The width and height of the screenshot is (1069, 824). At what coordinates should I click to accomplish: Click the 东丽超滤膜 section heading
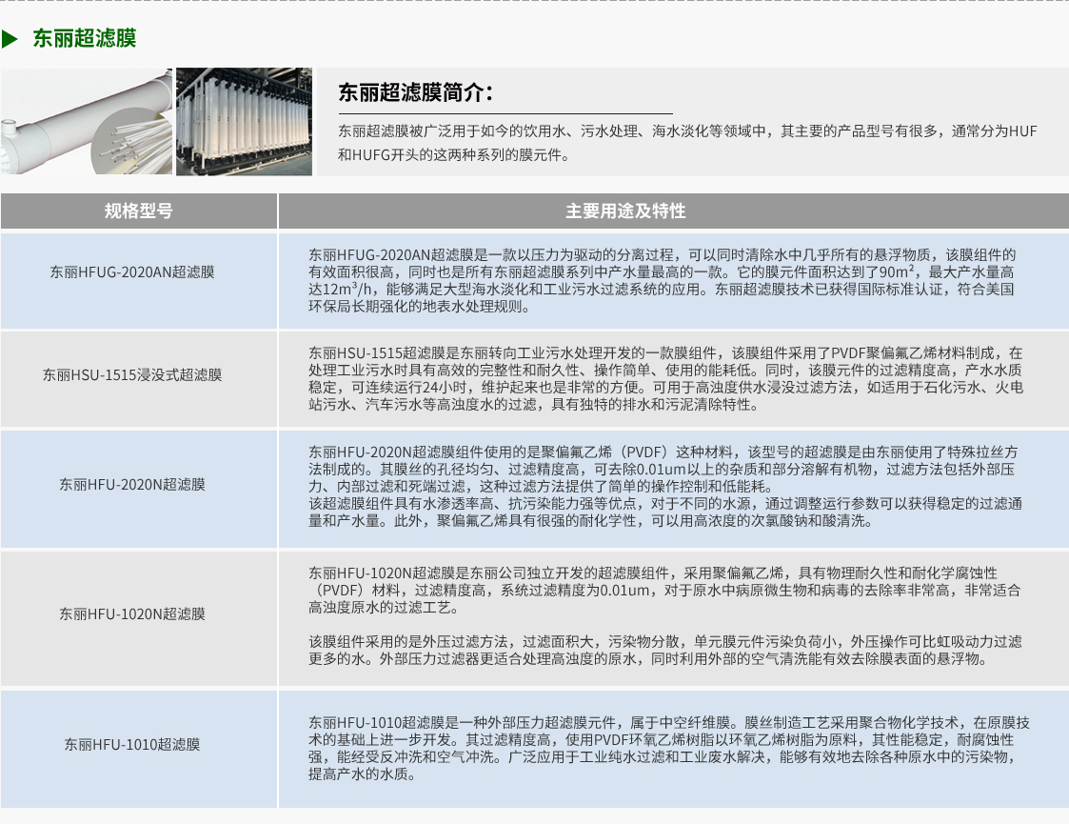[x=84, y=39]
